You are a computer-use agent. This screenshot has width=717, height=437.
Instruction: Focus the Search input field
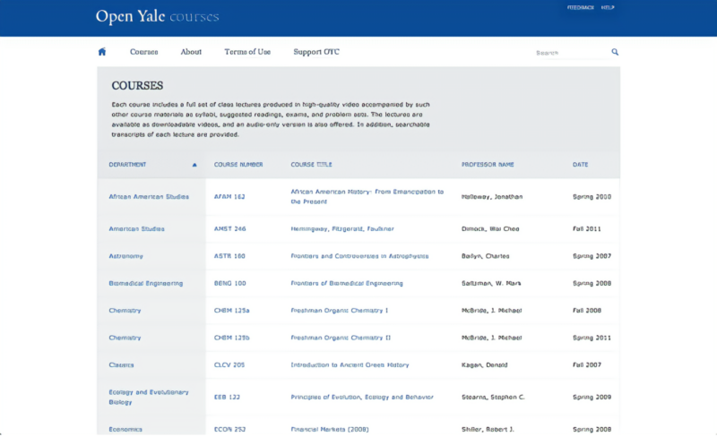[x=572, y=53]
